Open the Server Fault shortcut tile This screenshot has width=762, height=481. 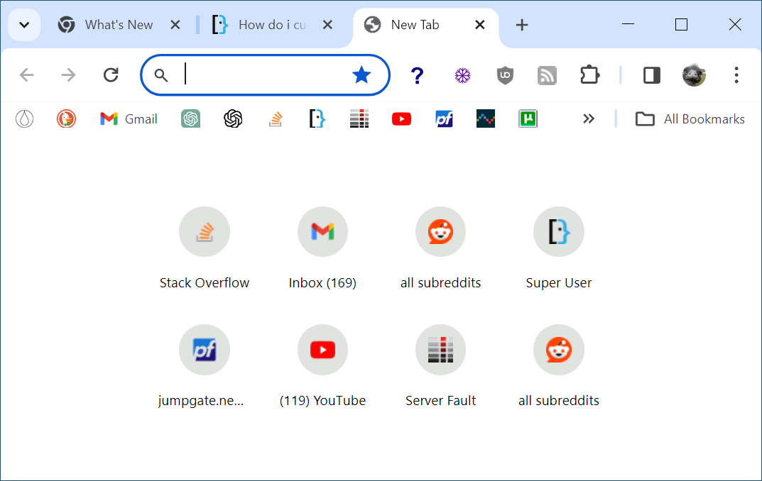pyautogui.click(x=441, y=367)
